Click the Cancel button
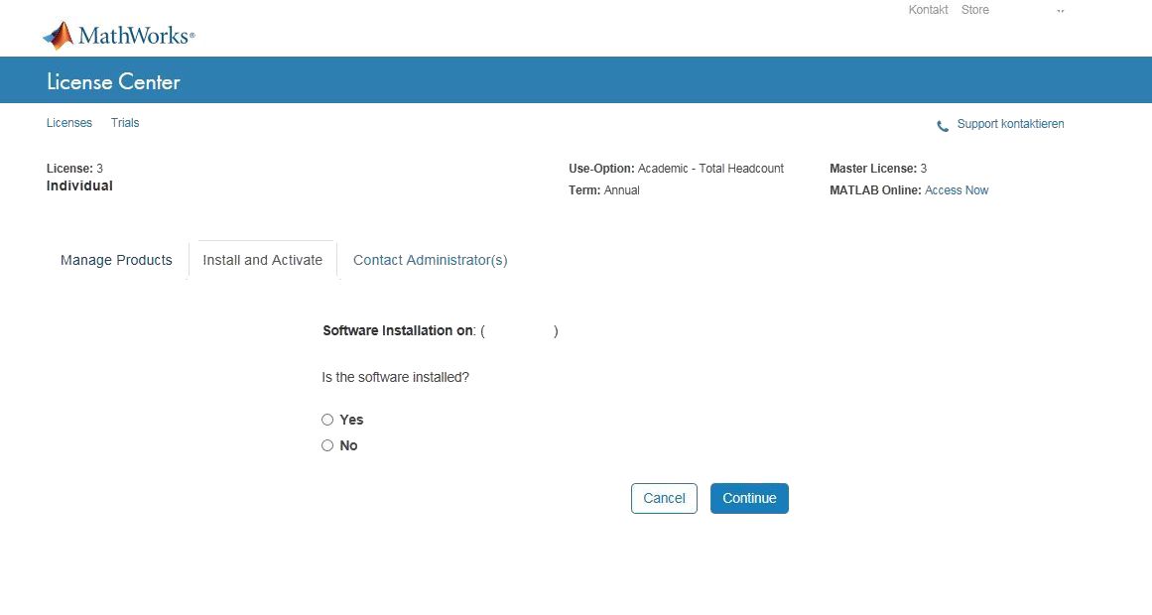 pyautogui.click(x=664, y=498)
